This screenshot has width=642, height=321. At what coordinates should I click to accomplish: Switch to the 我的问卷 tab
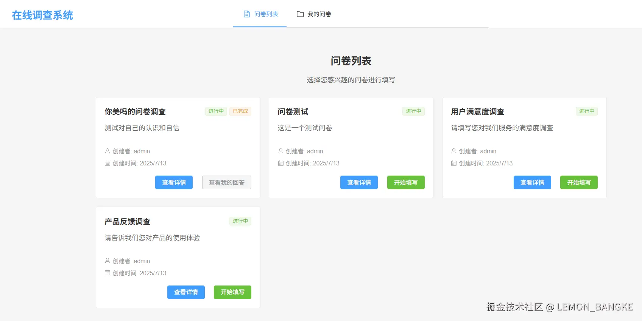pos(313,14)
